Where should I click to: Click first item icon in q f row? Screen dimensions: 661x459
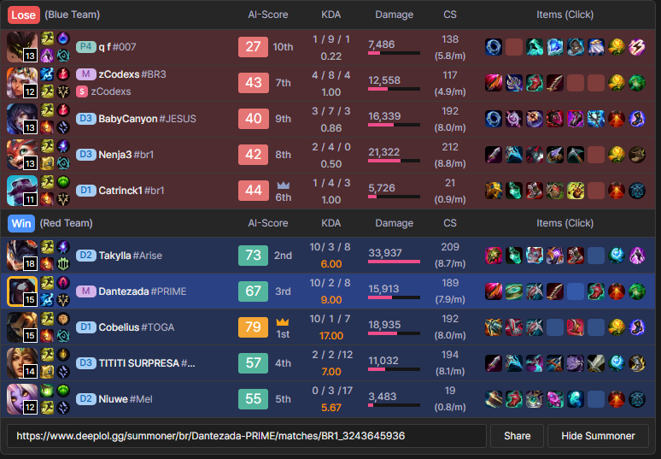pyautogui.click(x=494, y=47)
